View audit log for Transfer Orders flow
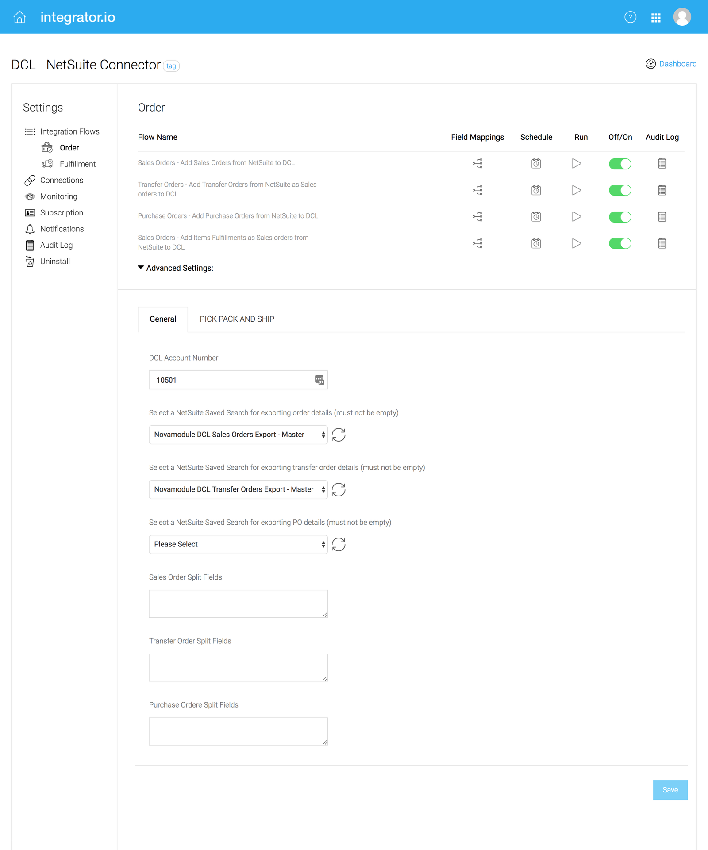This screenshot has height=850, width=708. [662, 190]
